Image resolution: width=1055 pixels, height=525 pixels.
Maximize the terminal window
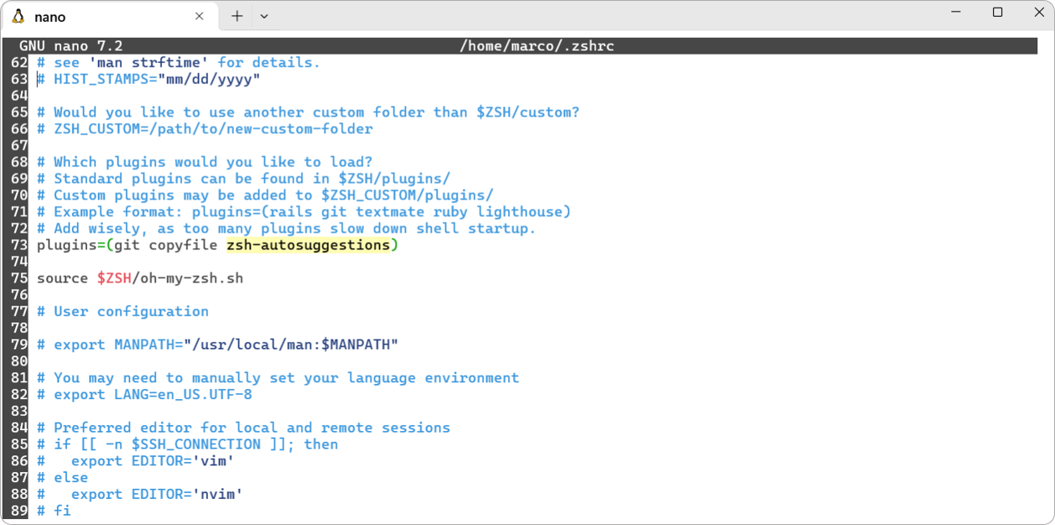997,13
